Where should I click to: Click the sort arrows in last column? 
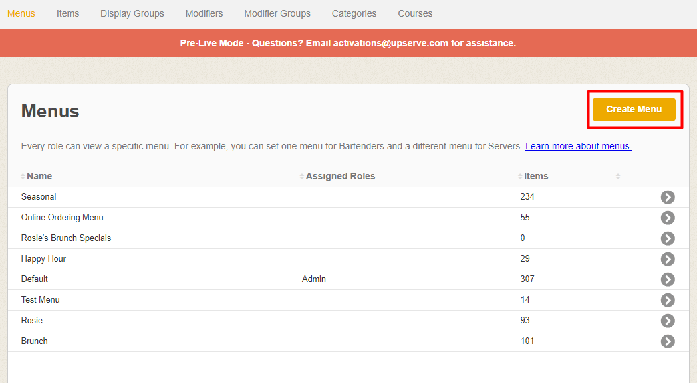[618, 177]
